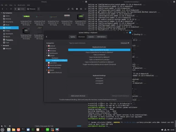176x132 pixels.
Task: Select 'Take a screenshot of a window' shortcut
Action: (99, 59)
